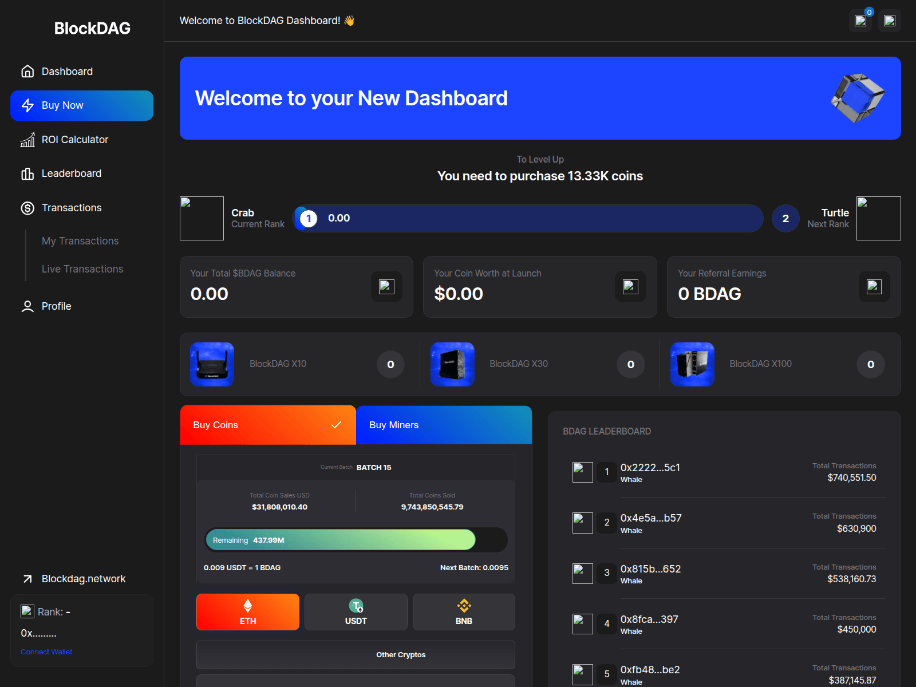
Task: Click the Coin Worth at Launch icon
Action: (630, 286)
